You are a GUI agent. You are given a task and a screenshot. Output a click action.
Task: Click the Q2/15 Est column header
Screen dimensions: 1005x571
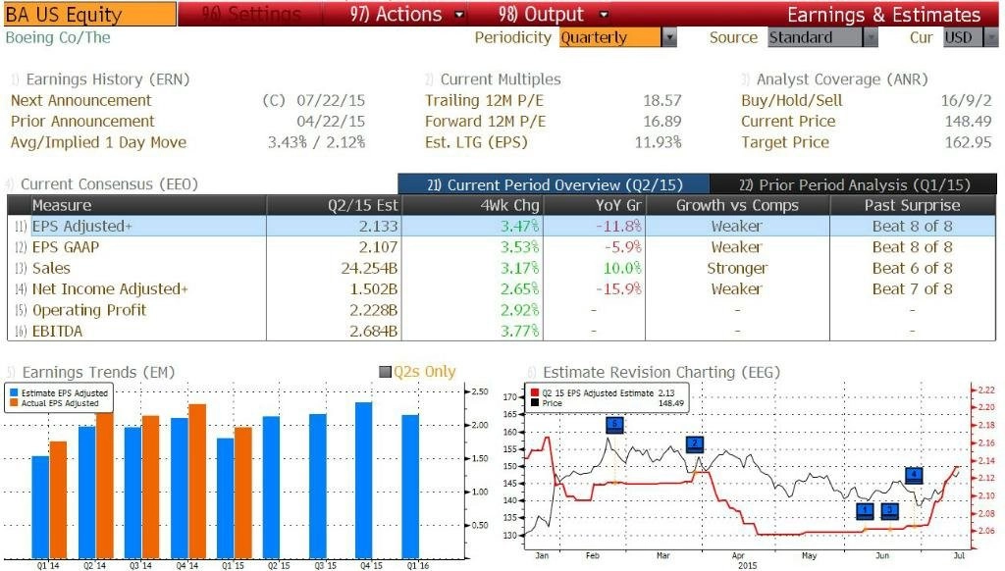pyautogui.click(x=334, y=205)
